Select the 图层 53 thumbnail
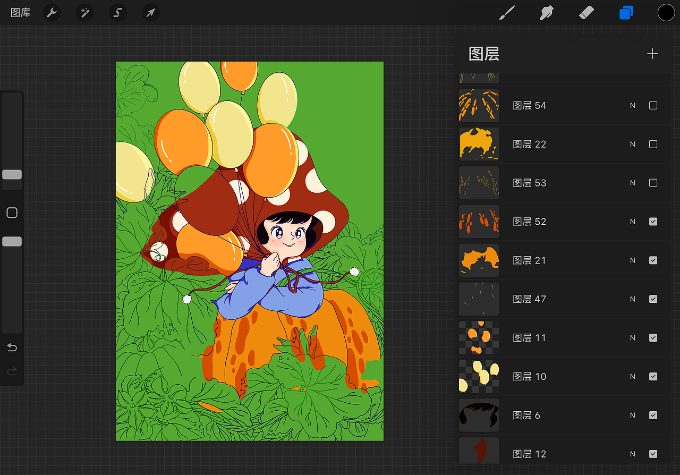Image resolution: width=680 pixels, height=475 pixels. 479,183
